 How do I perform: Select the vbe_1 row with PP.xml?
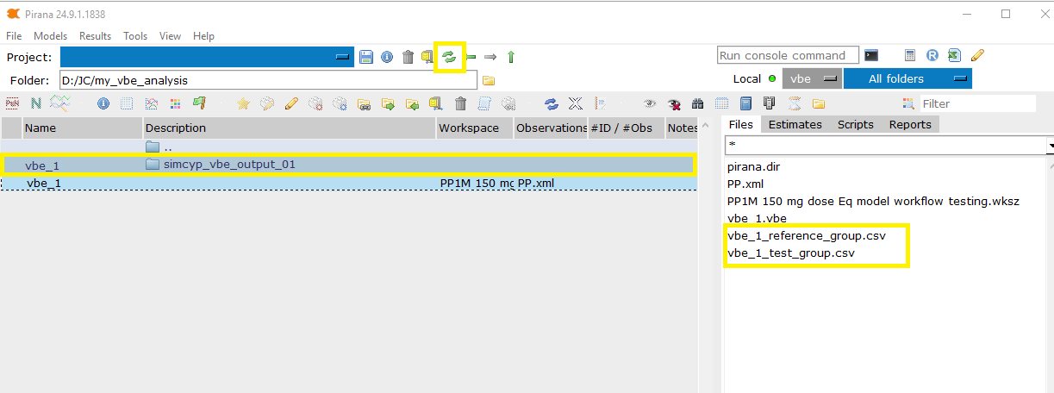pyautogui.click(x=348, y=183)
